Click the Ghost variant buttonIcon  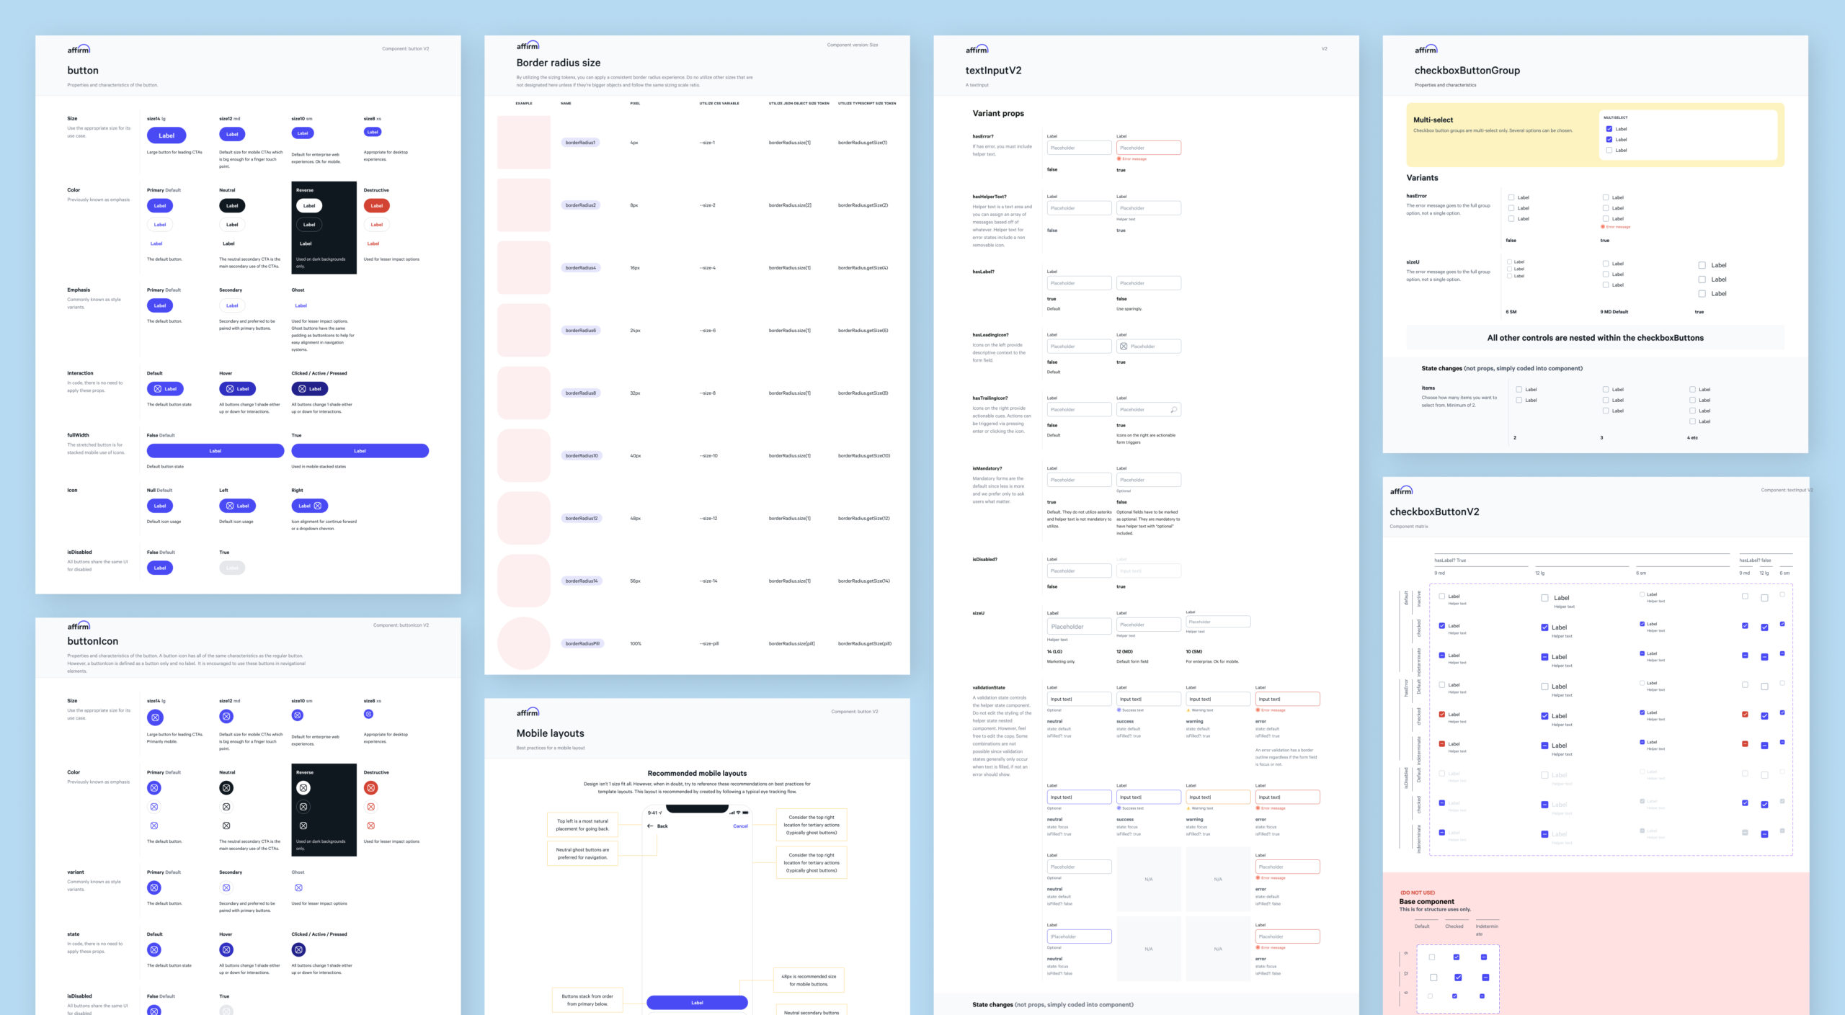298,887
